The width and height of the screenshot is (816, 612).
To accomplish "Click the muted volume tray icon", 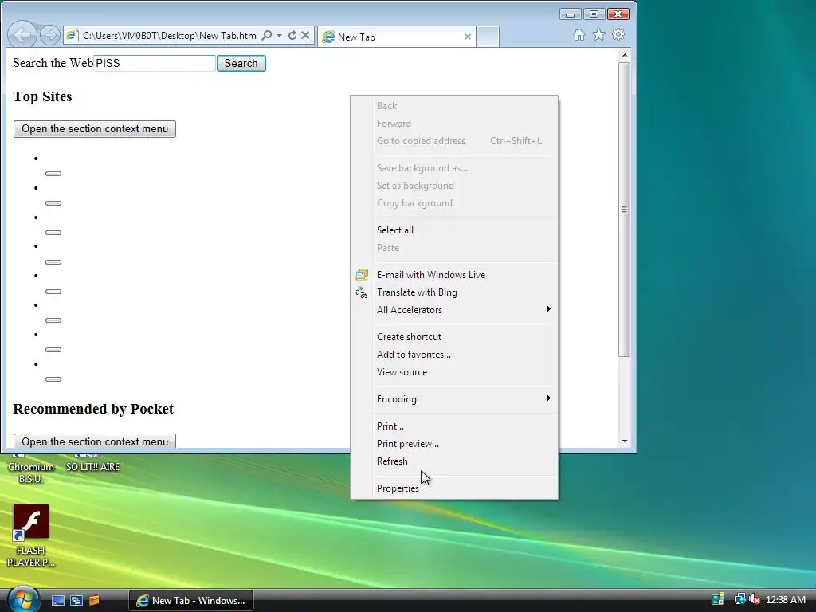I will click(755, 600).
